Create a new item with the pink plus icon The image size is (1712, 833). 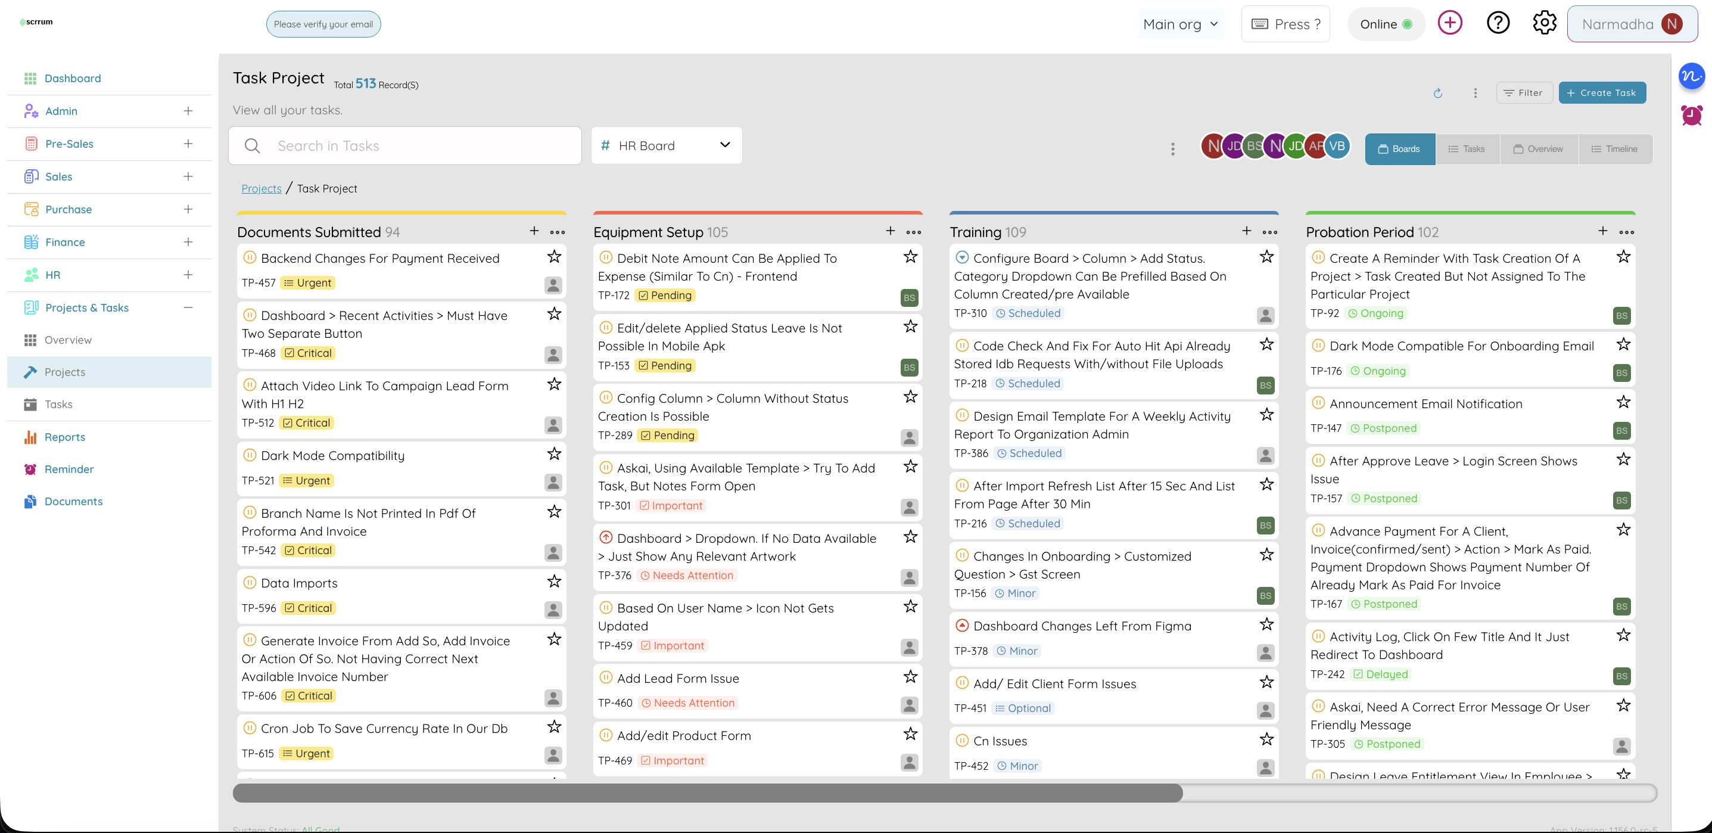(x=1450, y=22)
